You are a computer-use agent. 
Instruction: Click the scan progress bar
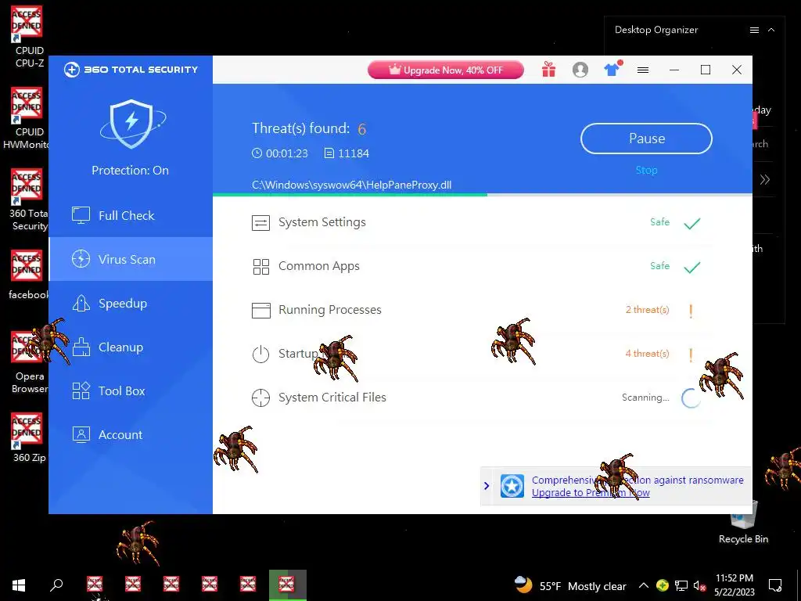(x=482, y=195)
